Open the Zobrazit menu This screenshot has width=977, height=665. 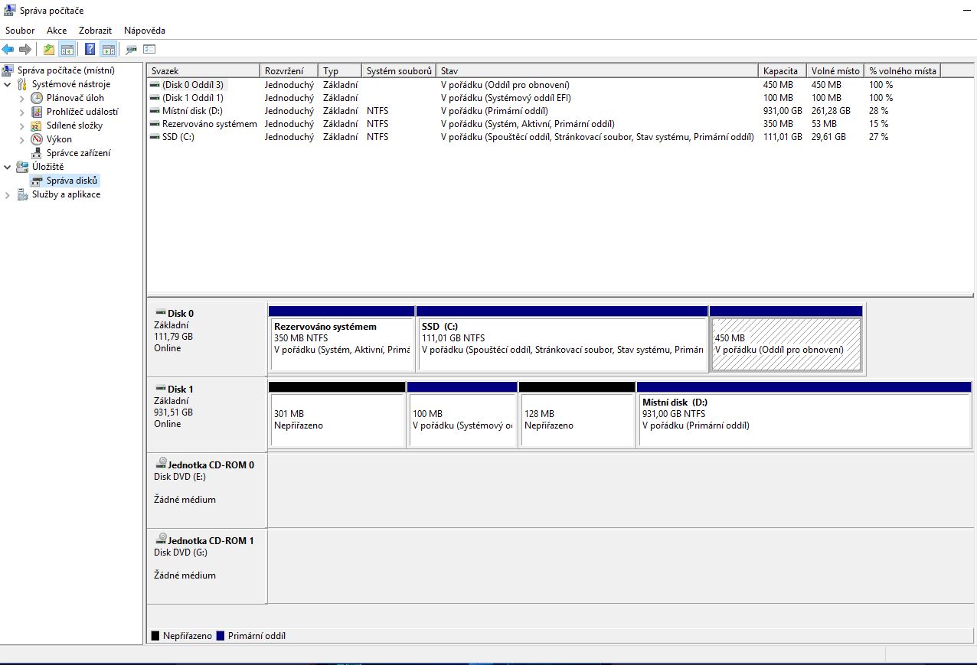(x=95, y=31)
